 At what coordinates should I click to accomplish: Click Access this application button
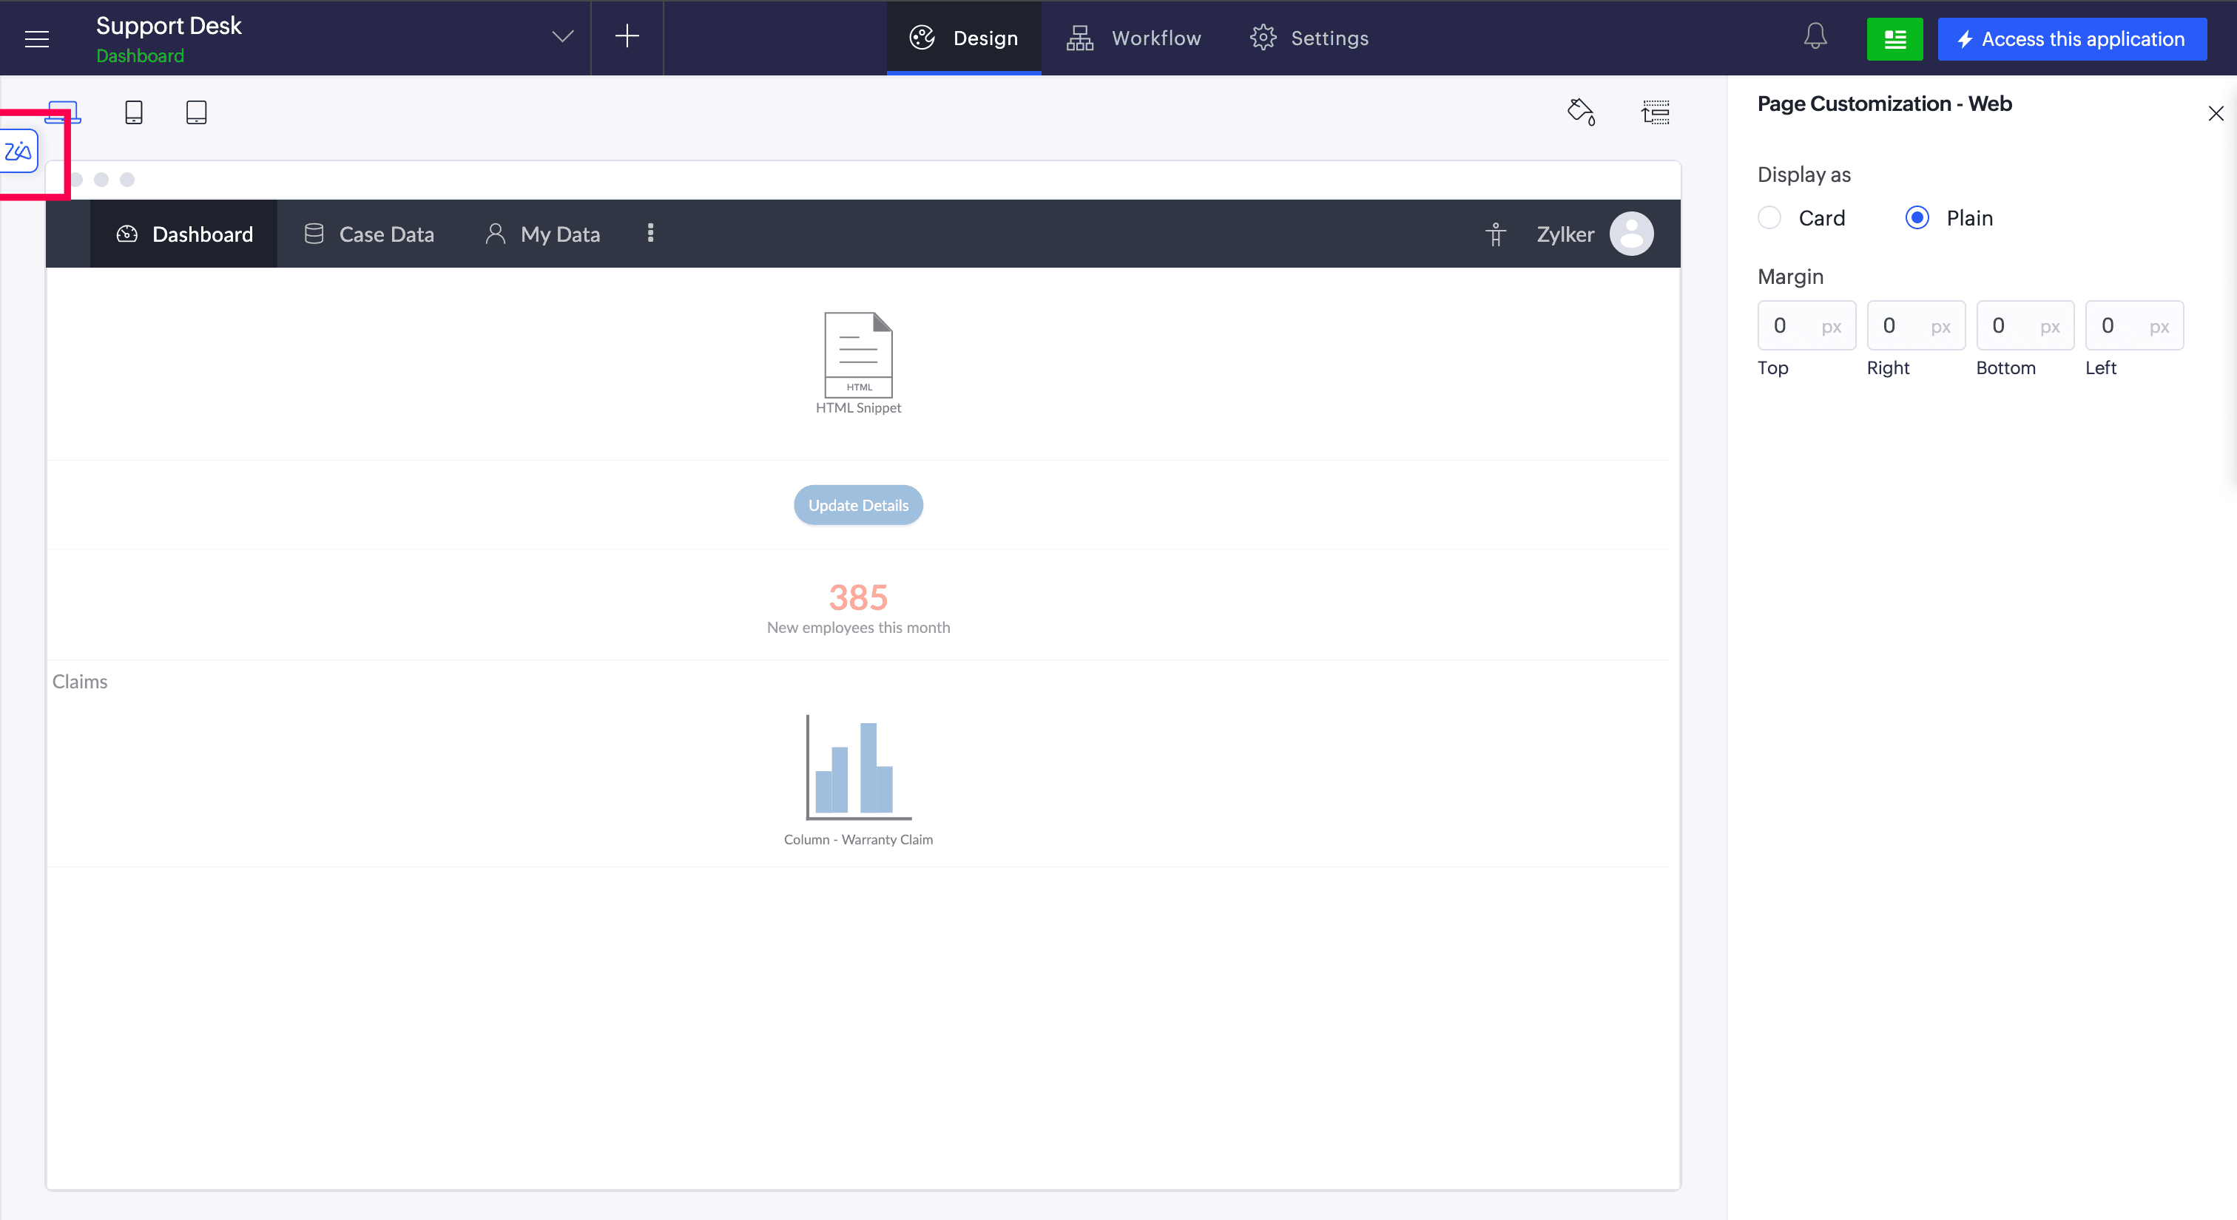[2072, 39]
